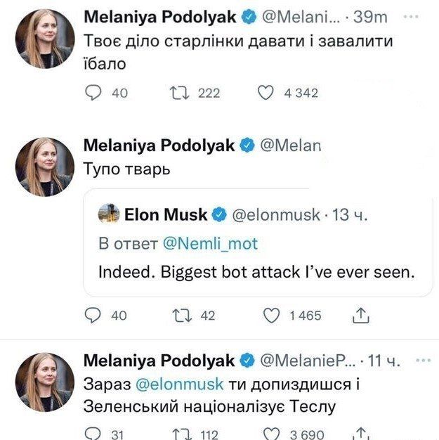Viewport: 439px width, 440px height.
Task: Like the tweet with 3 690 likes
Action: (270, 434)
